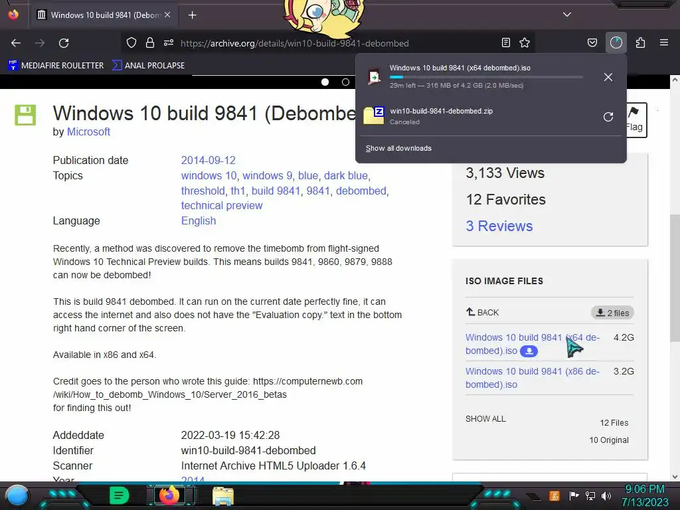Open the threshold topic link
This screenshot has height=510, width=680.
coord(203,191)
